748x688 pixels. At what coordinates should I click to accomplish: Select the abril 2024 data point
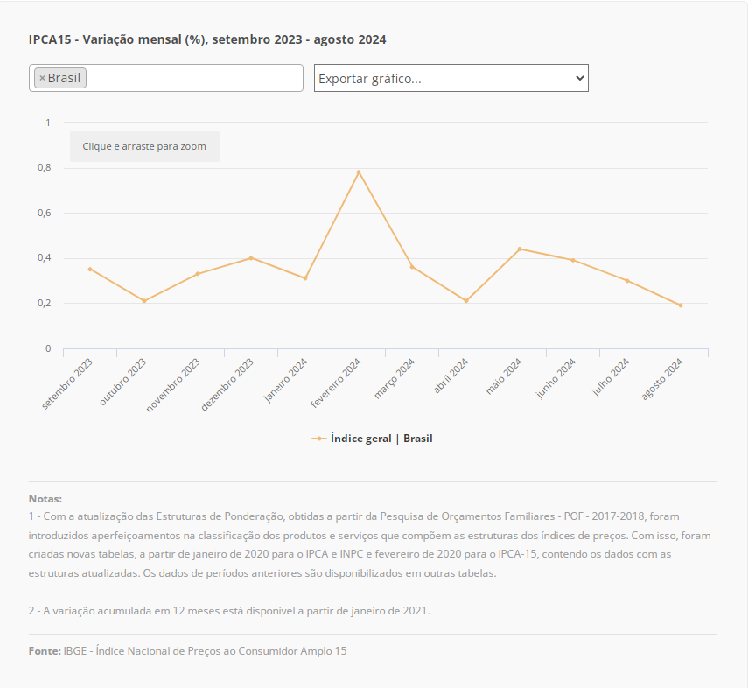pos(466,301)
